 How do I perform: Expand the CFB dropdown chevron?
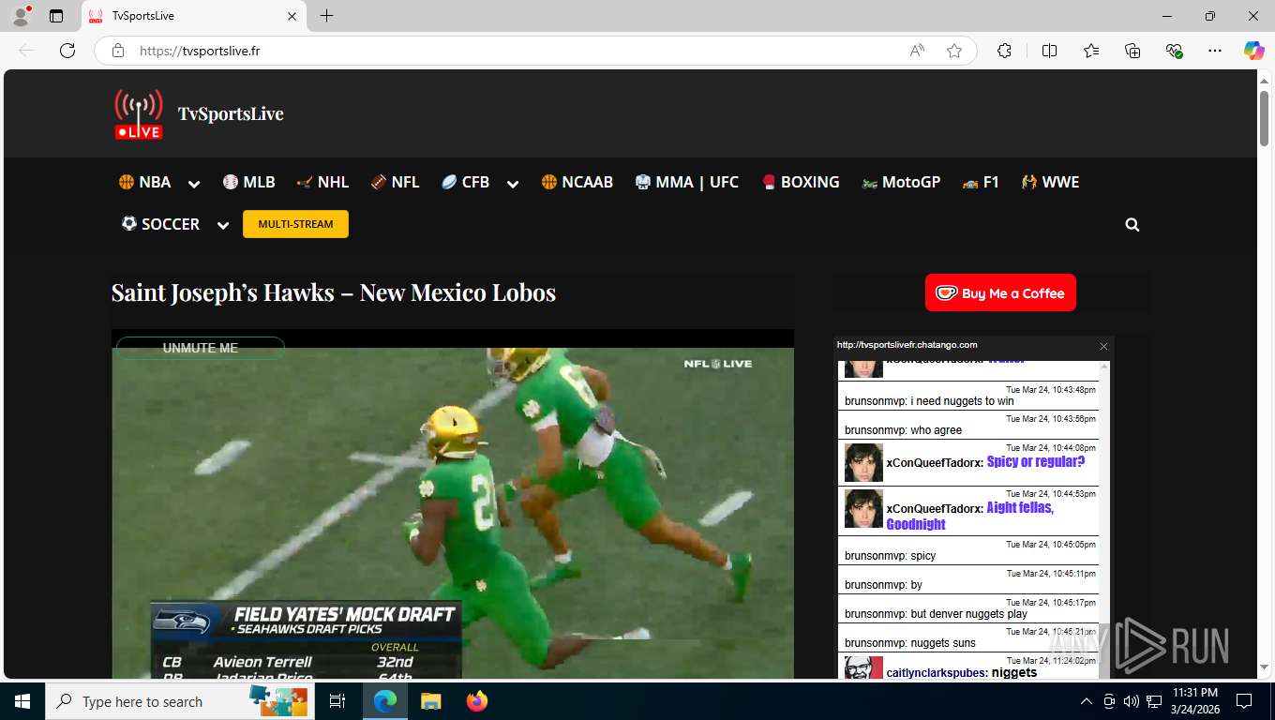tap(513, 184)
